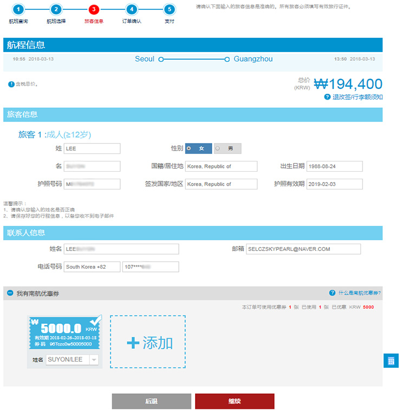This screenshot has height=410, width=402.
Task: Click step 2 flight selection circle
Action: pos(56,9)
